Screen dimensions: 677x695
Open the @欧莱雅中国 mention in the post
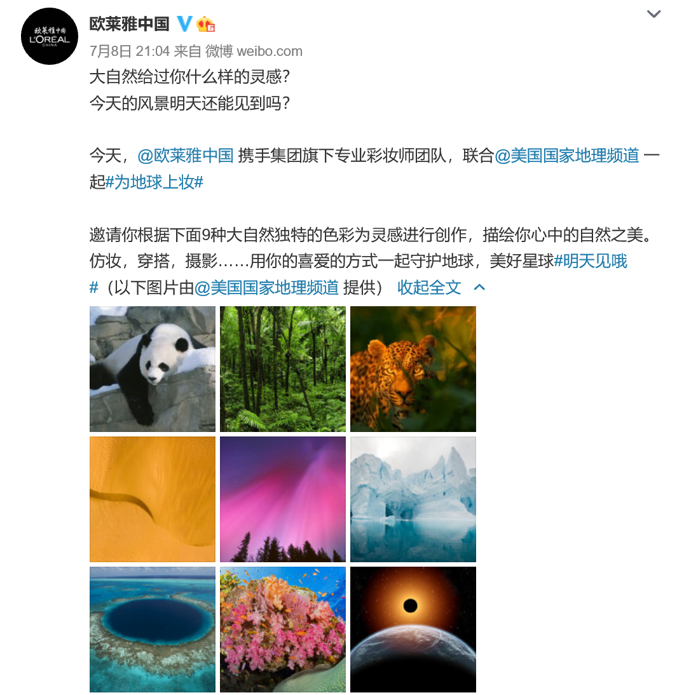point(186,156)
